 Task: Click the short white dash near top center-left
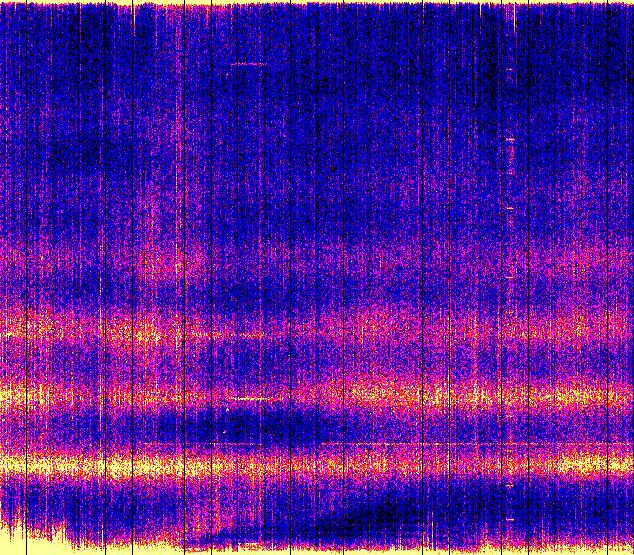pos(247,65)
